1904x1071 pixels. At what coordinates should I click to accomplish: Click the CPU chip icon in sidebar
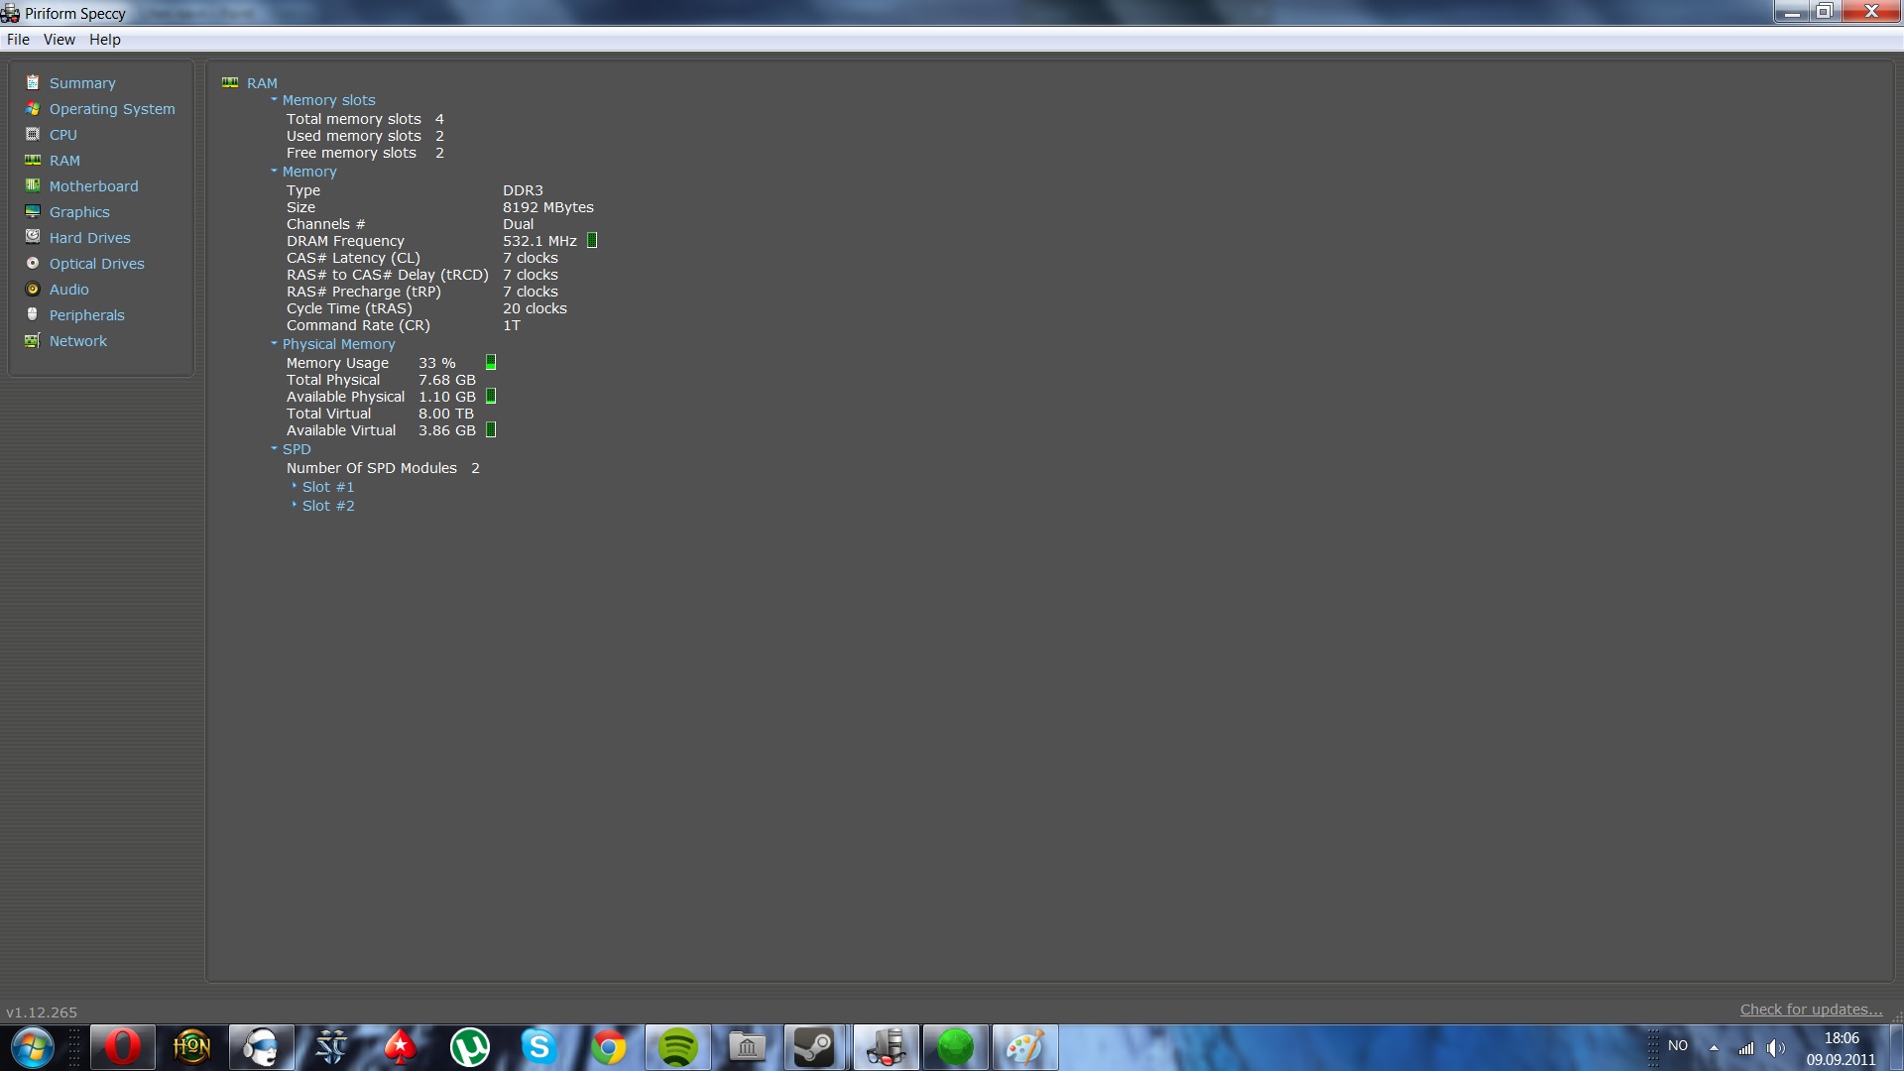(x=33, y=134)
